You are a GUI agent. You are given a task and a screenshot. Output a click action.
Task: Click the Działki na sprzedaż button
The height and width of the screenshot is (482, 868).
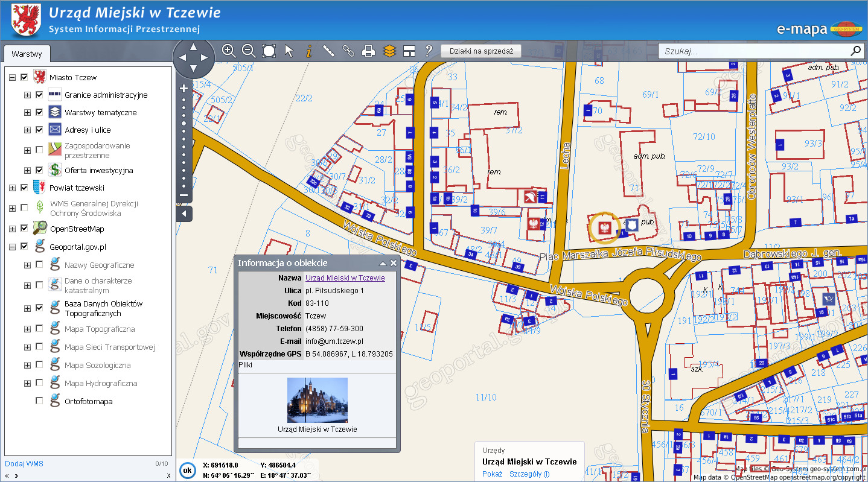pos(480,51)
